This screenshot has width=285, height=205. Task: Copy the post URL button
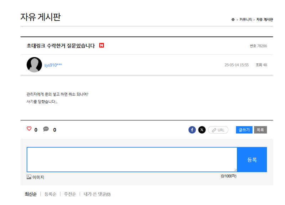point(218,130)
